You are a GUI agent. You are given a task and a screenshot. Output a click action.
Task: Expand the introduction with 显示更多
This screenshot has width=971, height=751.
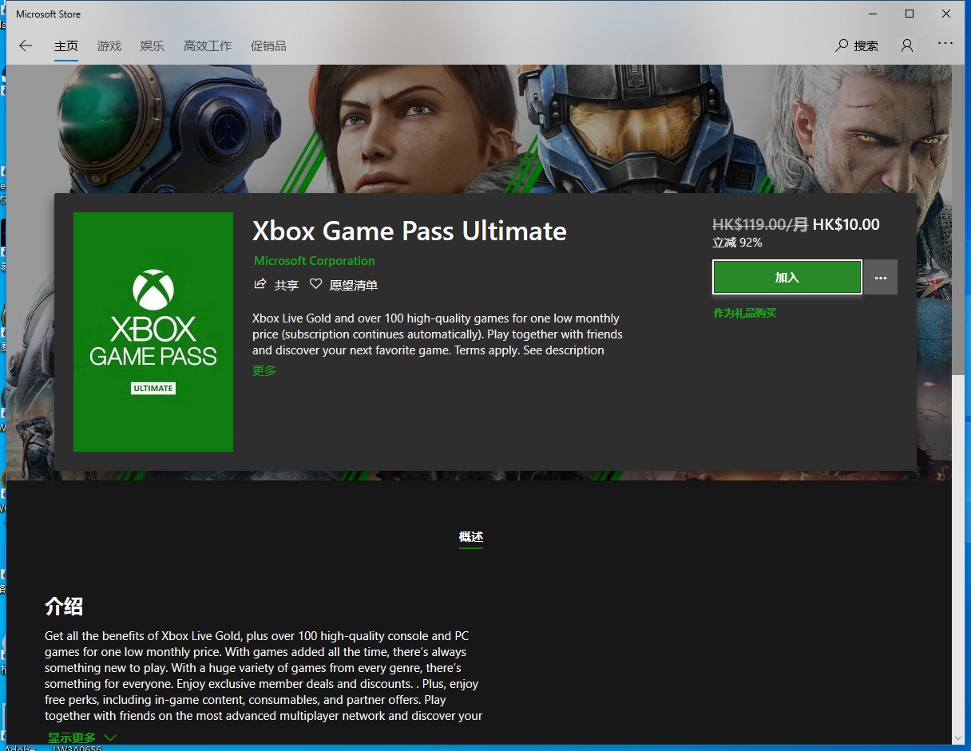81,737
